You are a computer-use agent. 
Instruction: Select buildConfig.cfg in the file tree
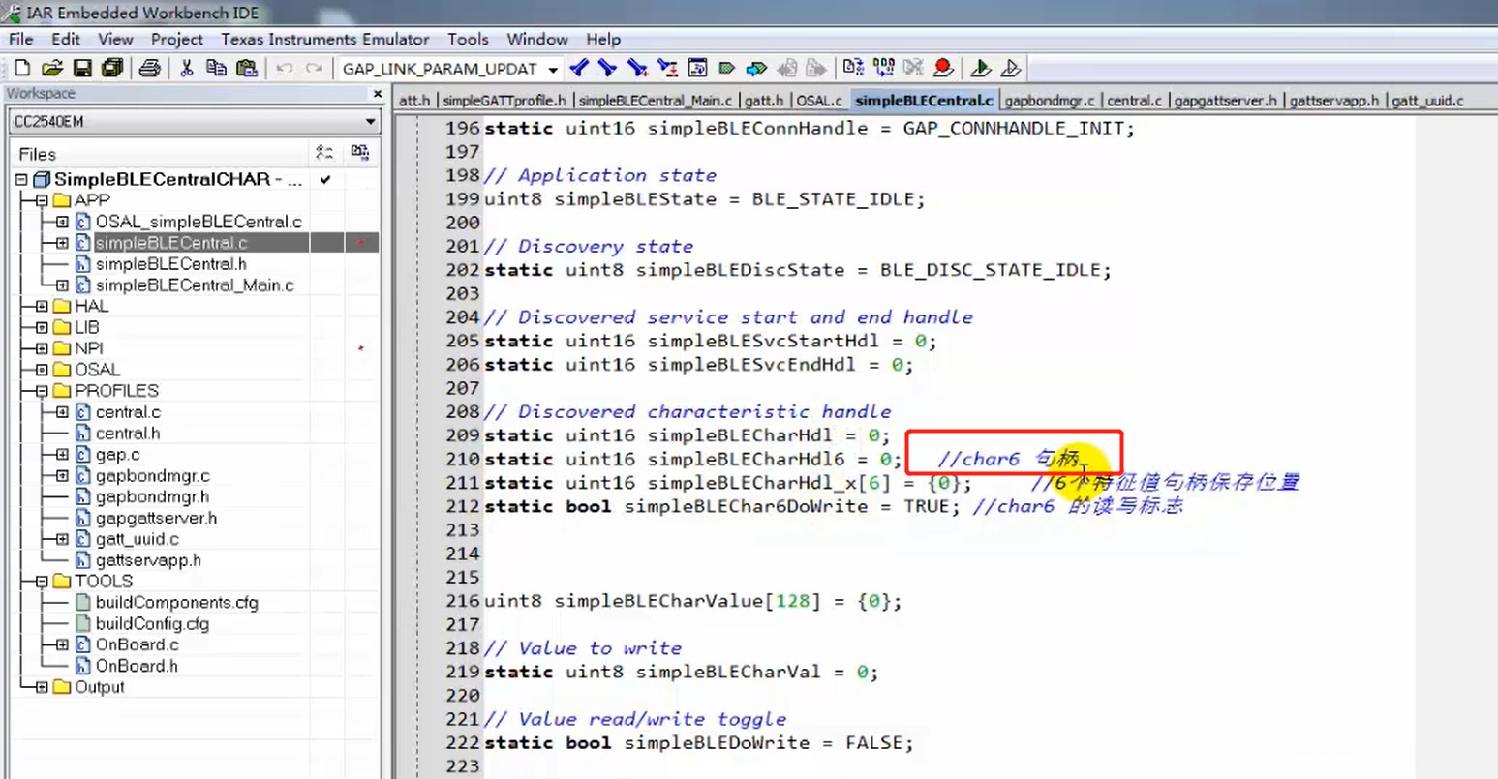coord(152,624)
